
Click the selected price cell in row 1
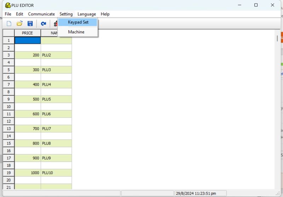click(28, 41)
